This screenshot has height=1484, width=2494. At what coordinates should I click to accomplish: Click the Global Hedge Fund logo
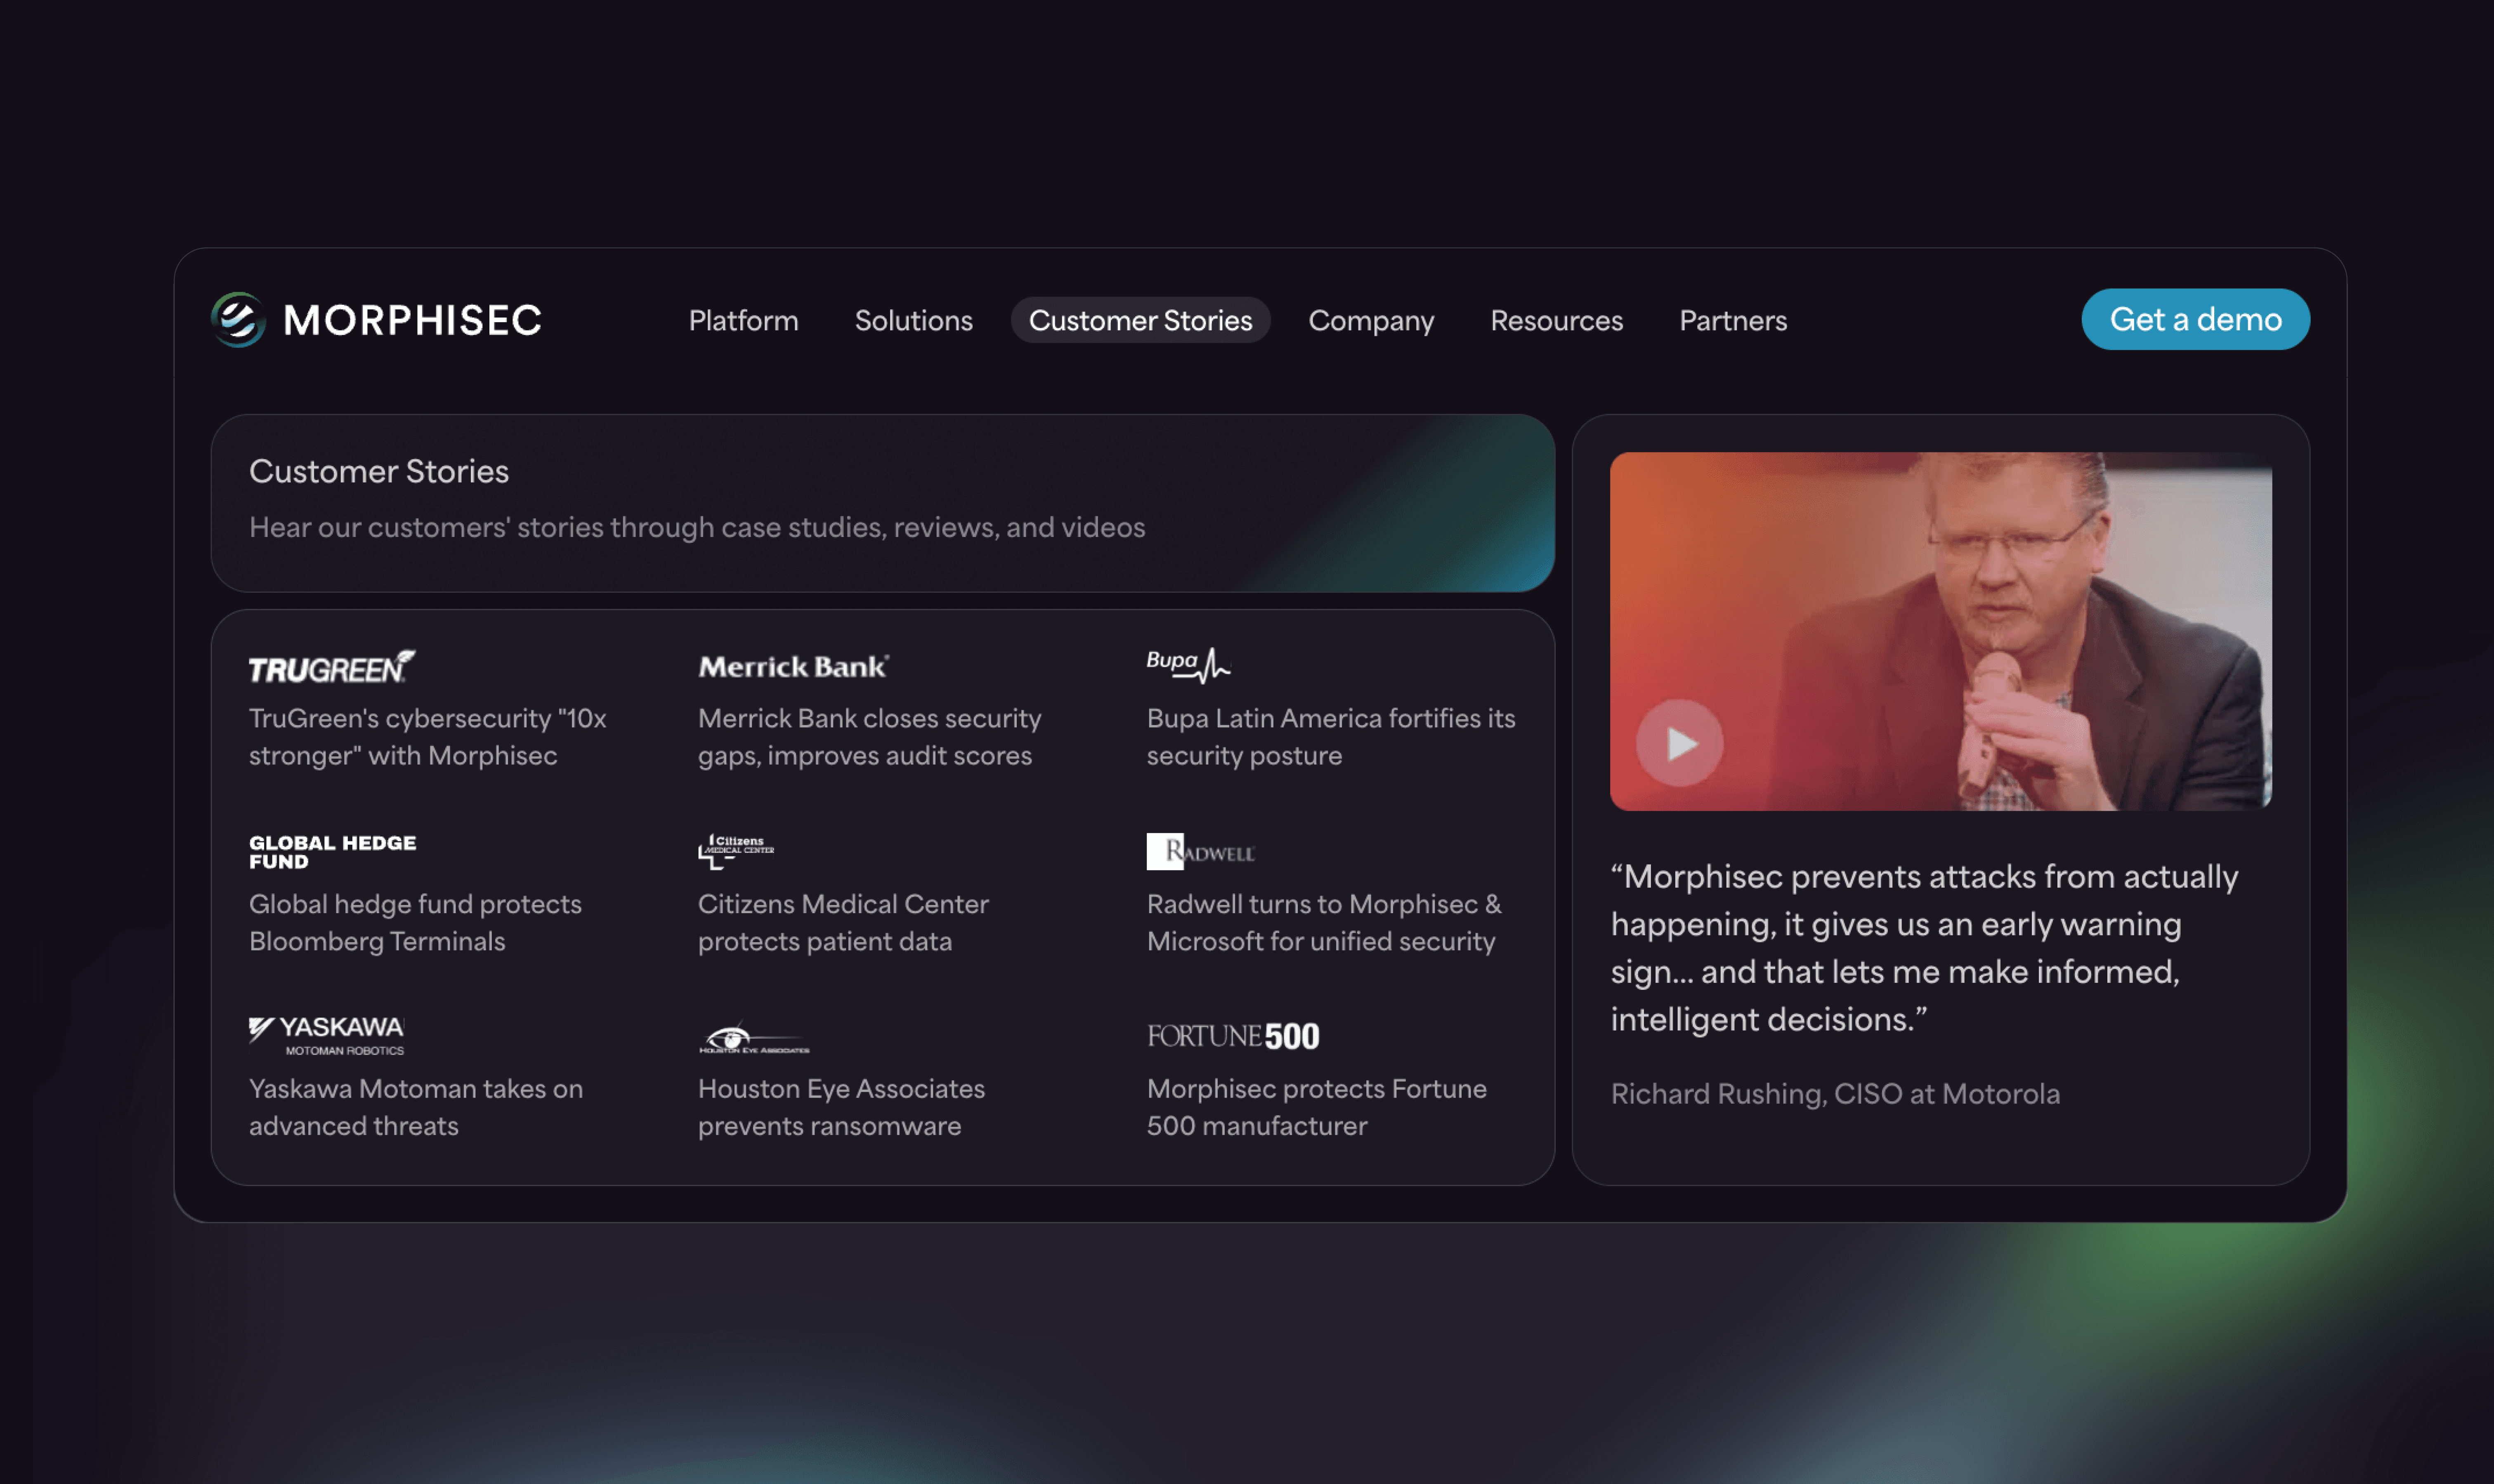[332, 852]
